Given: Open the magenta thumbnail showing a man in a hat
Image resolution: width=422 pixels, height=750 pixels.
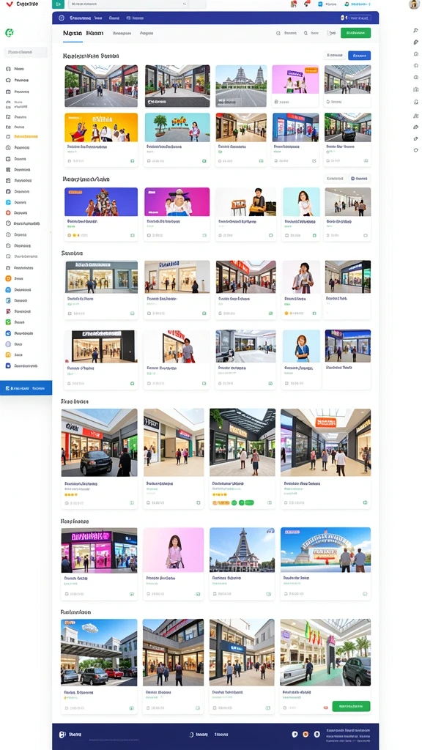Looking at the screenshot, I should tap(177, 202).
